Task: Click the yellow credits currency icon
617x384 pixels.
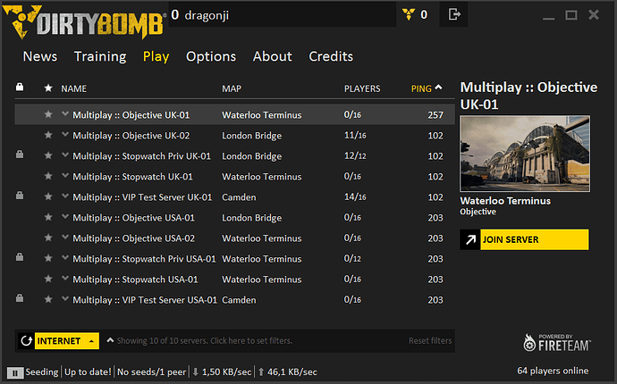Action: 409,14
